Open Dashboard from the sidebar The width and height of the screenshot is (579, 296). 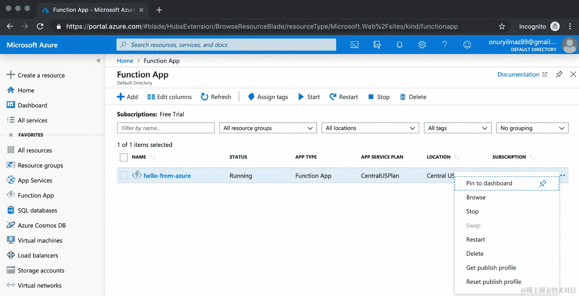[27, 105]
